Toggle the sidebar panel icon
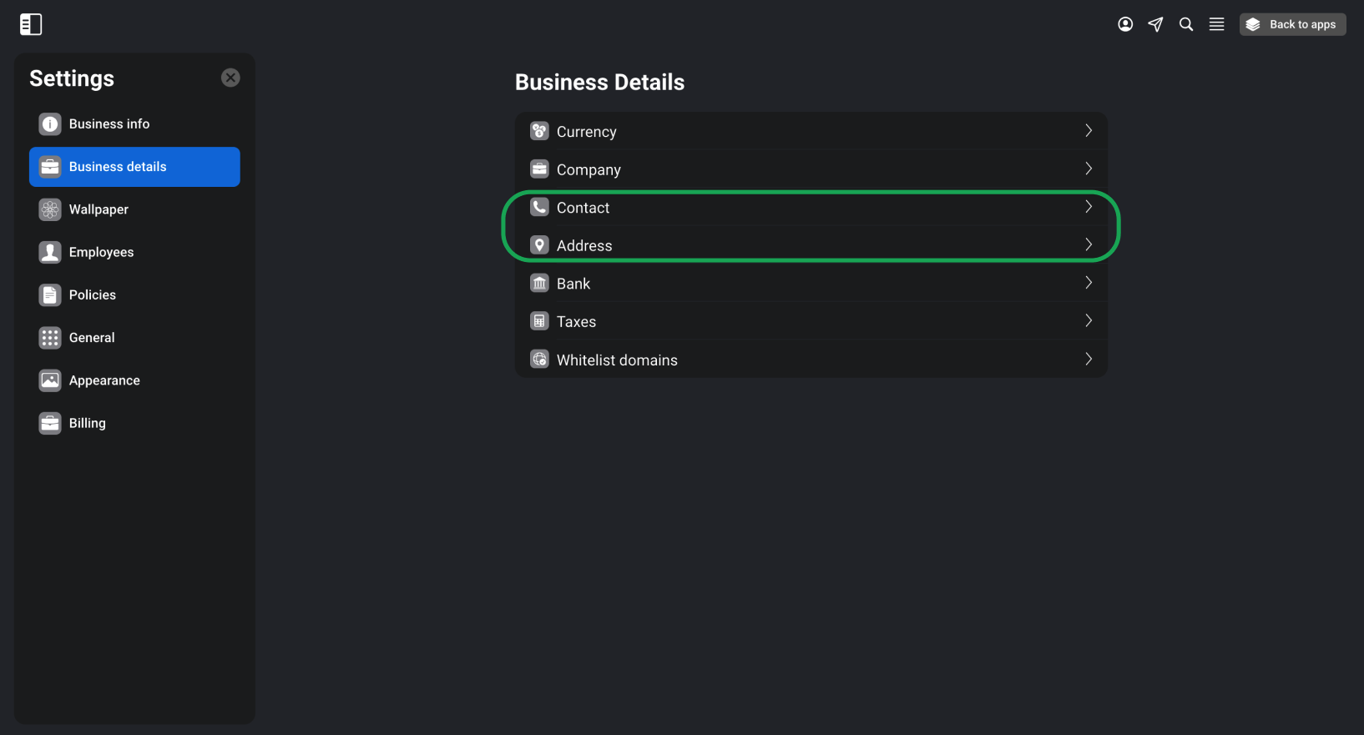This screenshot has width=1364, height=735. coord(31,25)
